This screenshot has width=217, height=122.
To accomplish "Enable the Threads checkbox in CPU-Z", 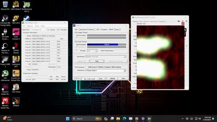I will pos(77,50).
